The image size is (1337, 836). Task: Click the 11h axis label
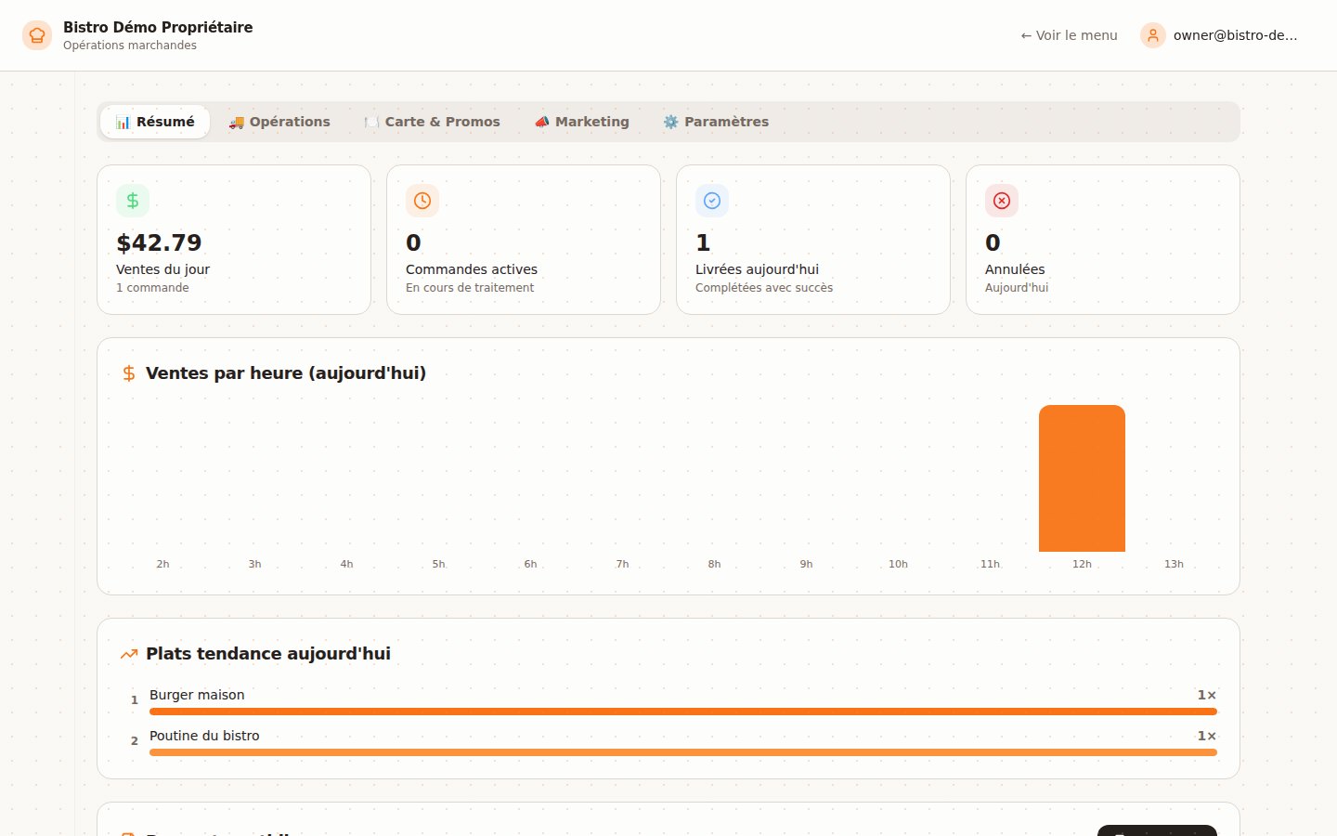click(x=990, y=564)
